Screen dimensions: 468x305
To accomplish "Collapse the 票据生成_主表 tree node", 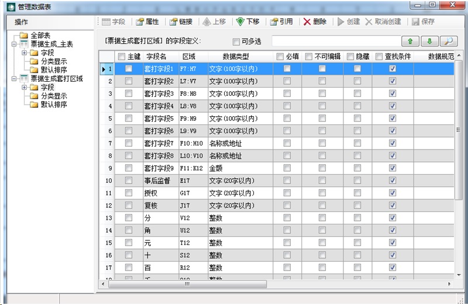I will click(15, 44).
